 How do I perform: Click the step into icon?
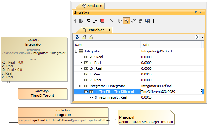(x=88, y=21)
